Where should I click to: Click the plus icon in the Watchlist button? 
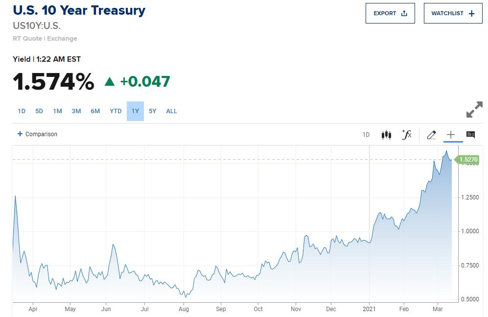point(471,14)
